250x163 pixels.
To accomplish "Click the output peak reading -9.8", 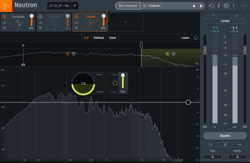I will point(234,28).
